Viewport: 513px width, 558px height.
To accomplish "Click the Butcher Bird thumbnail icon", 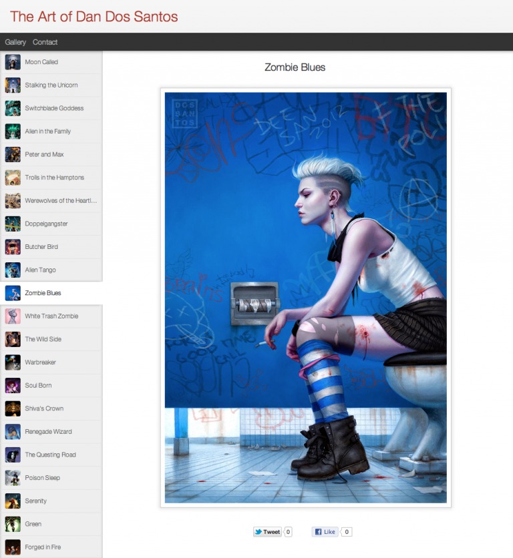I will [x=13, y=247].
